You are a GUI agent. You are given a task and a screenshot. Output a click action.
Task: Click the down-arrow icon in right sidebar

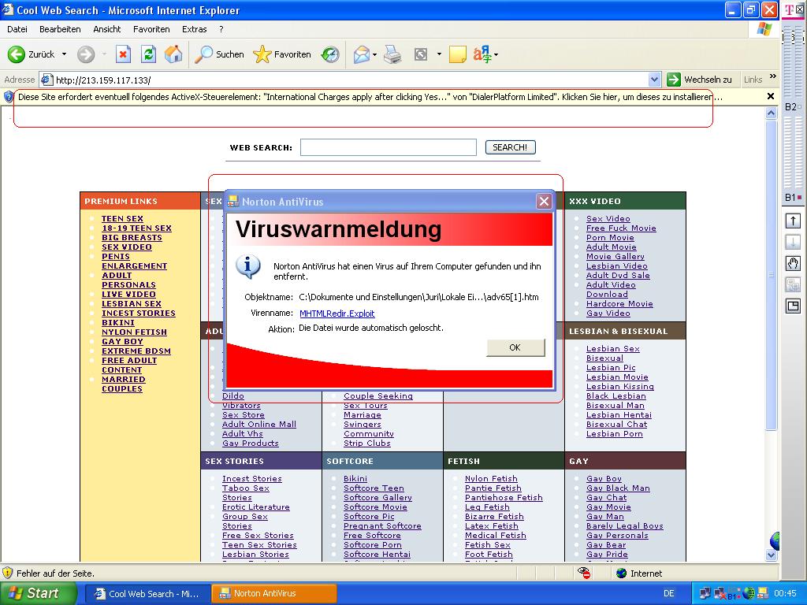[x=793, y=243]
